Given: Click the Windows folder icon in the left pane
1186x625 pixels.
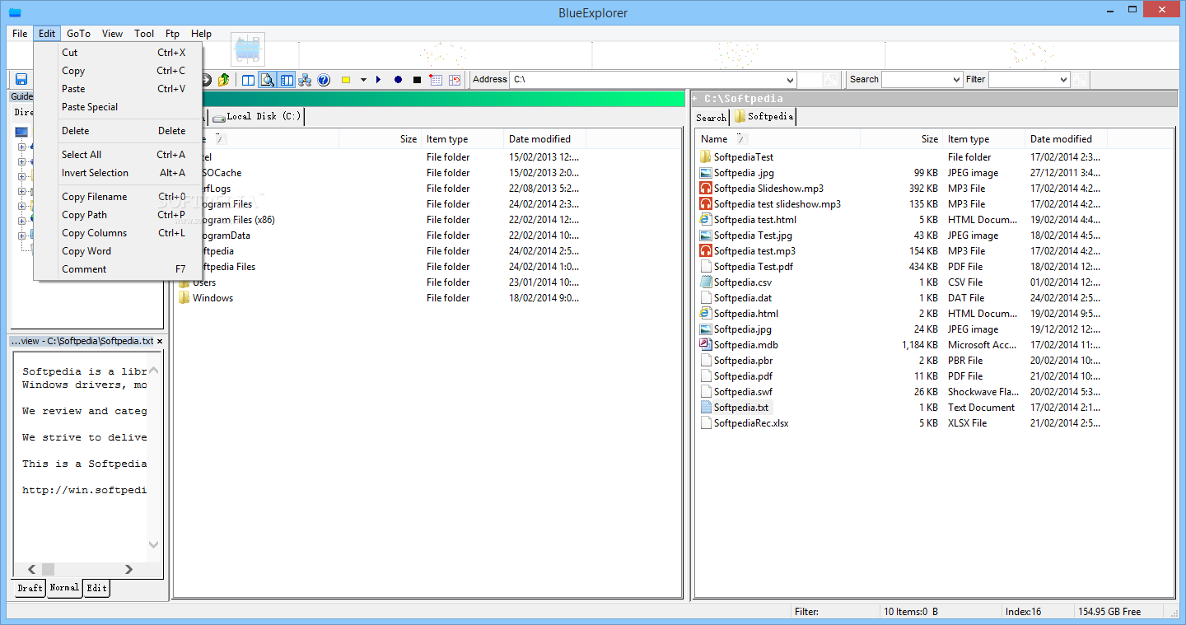Looking at the screenshot, I should (184, 298).
